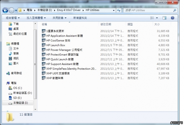This screenshot has height=125, width=184.
Task: Expand the view options dropdown arrow
Action: pos(157,18)
